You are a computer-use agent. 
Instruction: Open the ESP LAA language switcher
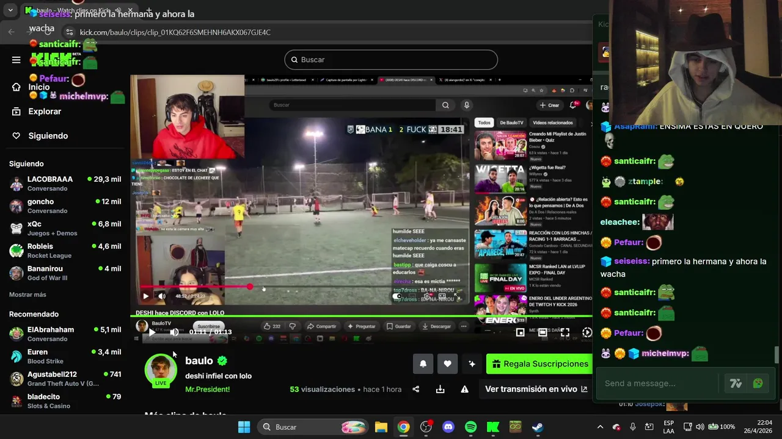669,427
